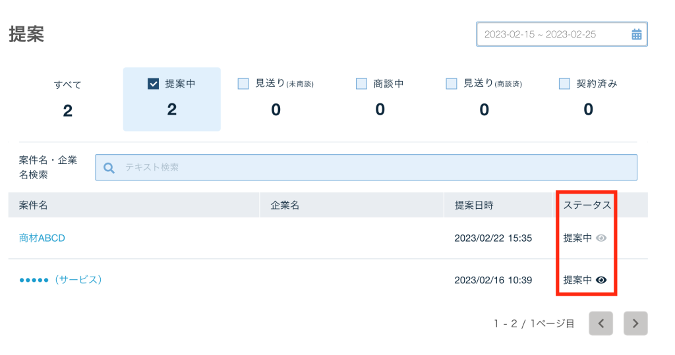Select the すべて filter tab
This screenshot has width=675, height=355.
pos(68,97)
